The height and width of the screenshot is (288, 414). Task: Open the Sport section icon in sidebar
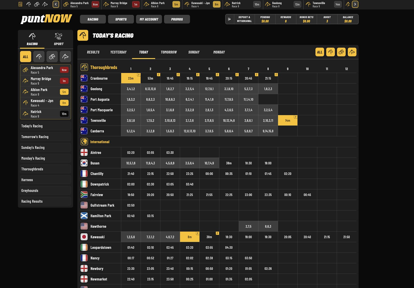click(58, 39)
